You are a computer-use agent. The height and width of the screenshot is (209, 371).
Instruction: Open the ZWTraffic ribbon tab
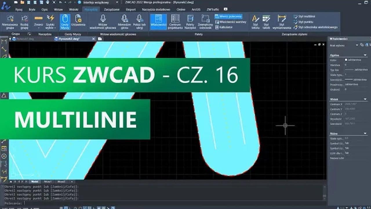coord(213,9)
